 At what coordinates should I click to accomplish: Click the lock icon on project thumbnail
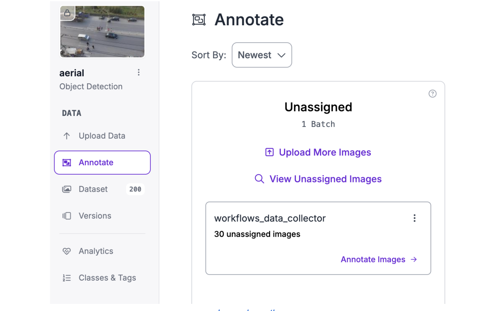coord(67,13)
